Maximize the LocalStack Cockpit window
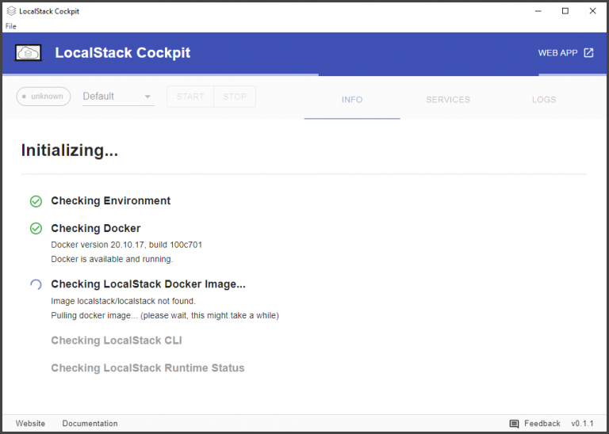The width and height of the screenshot is (609, 434). click(565, 11)
